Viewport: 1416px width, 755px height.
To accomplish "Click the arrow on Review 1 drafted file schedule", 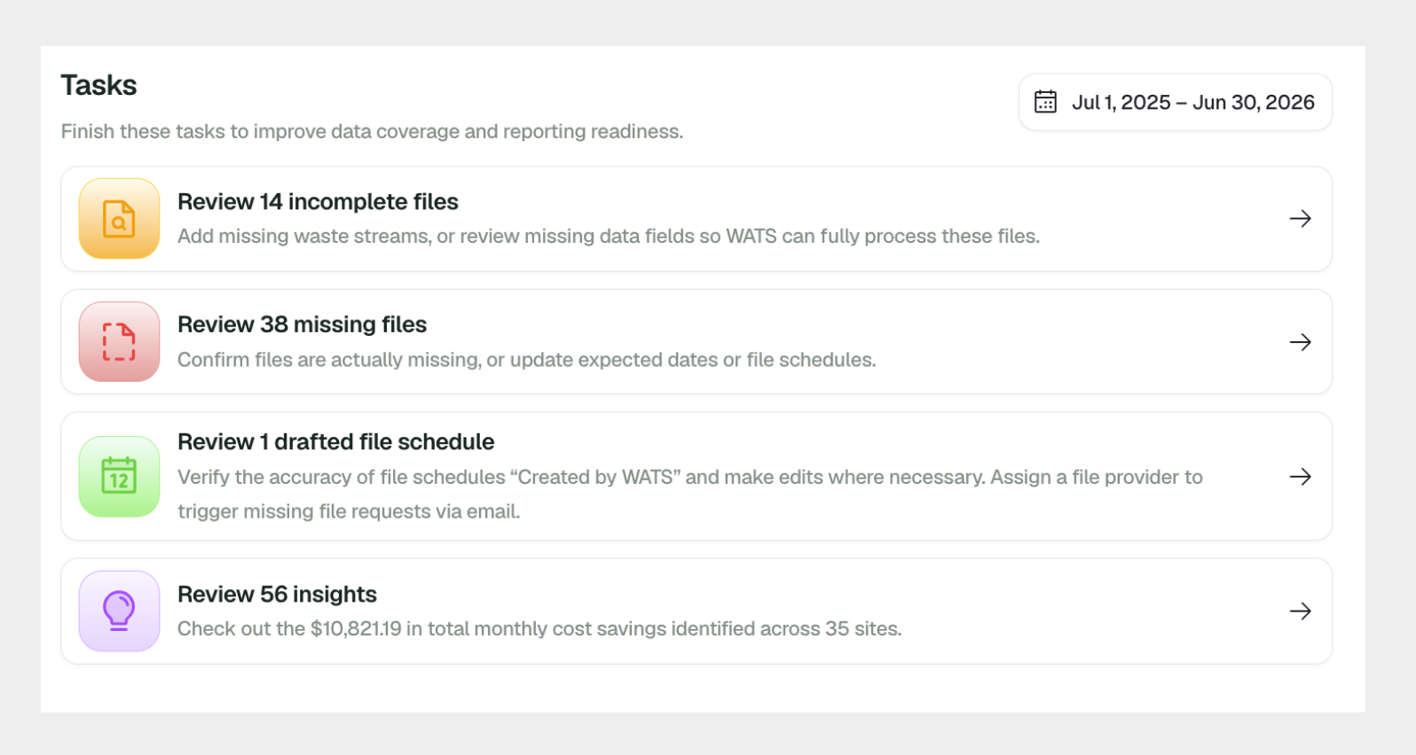I will pyautogui.click(x=1300, y=477).
